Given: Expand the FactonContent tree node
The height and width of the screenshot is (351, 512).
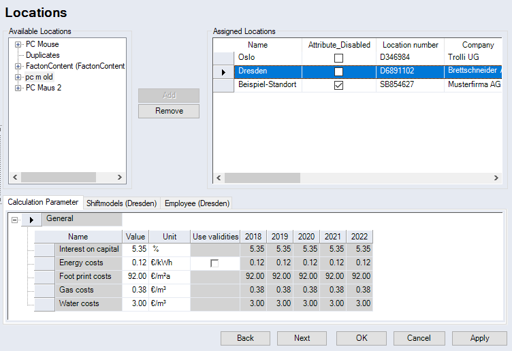Looking at the screenshot, I should (x=18, y=67).
